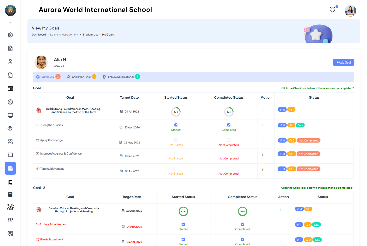Click the Add Goal button
The width and height of the screenshot is (367, 246).
click(343, 63)
